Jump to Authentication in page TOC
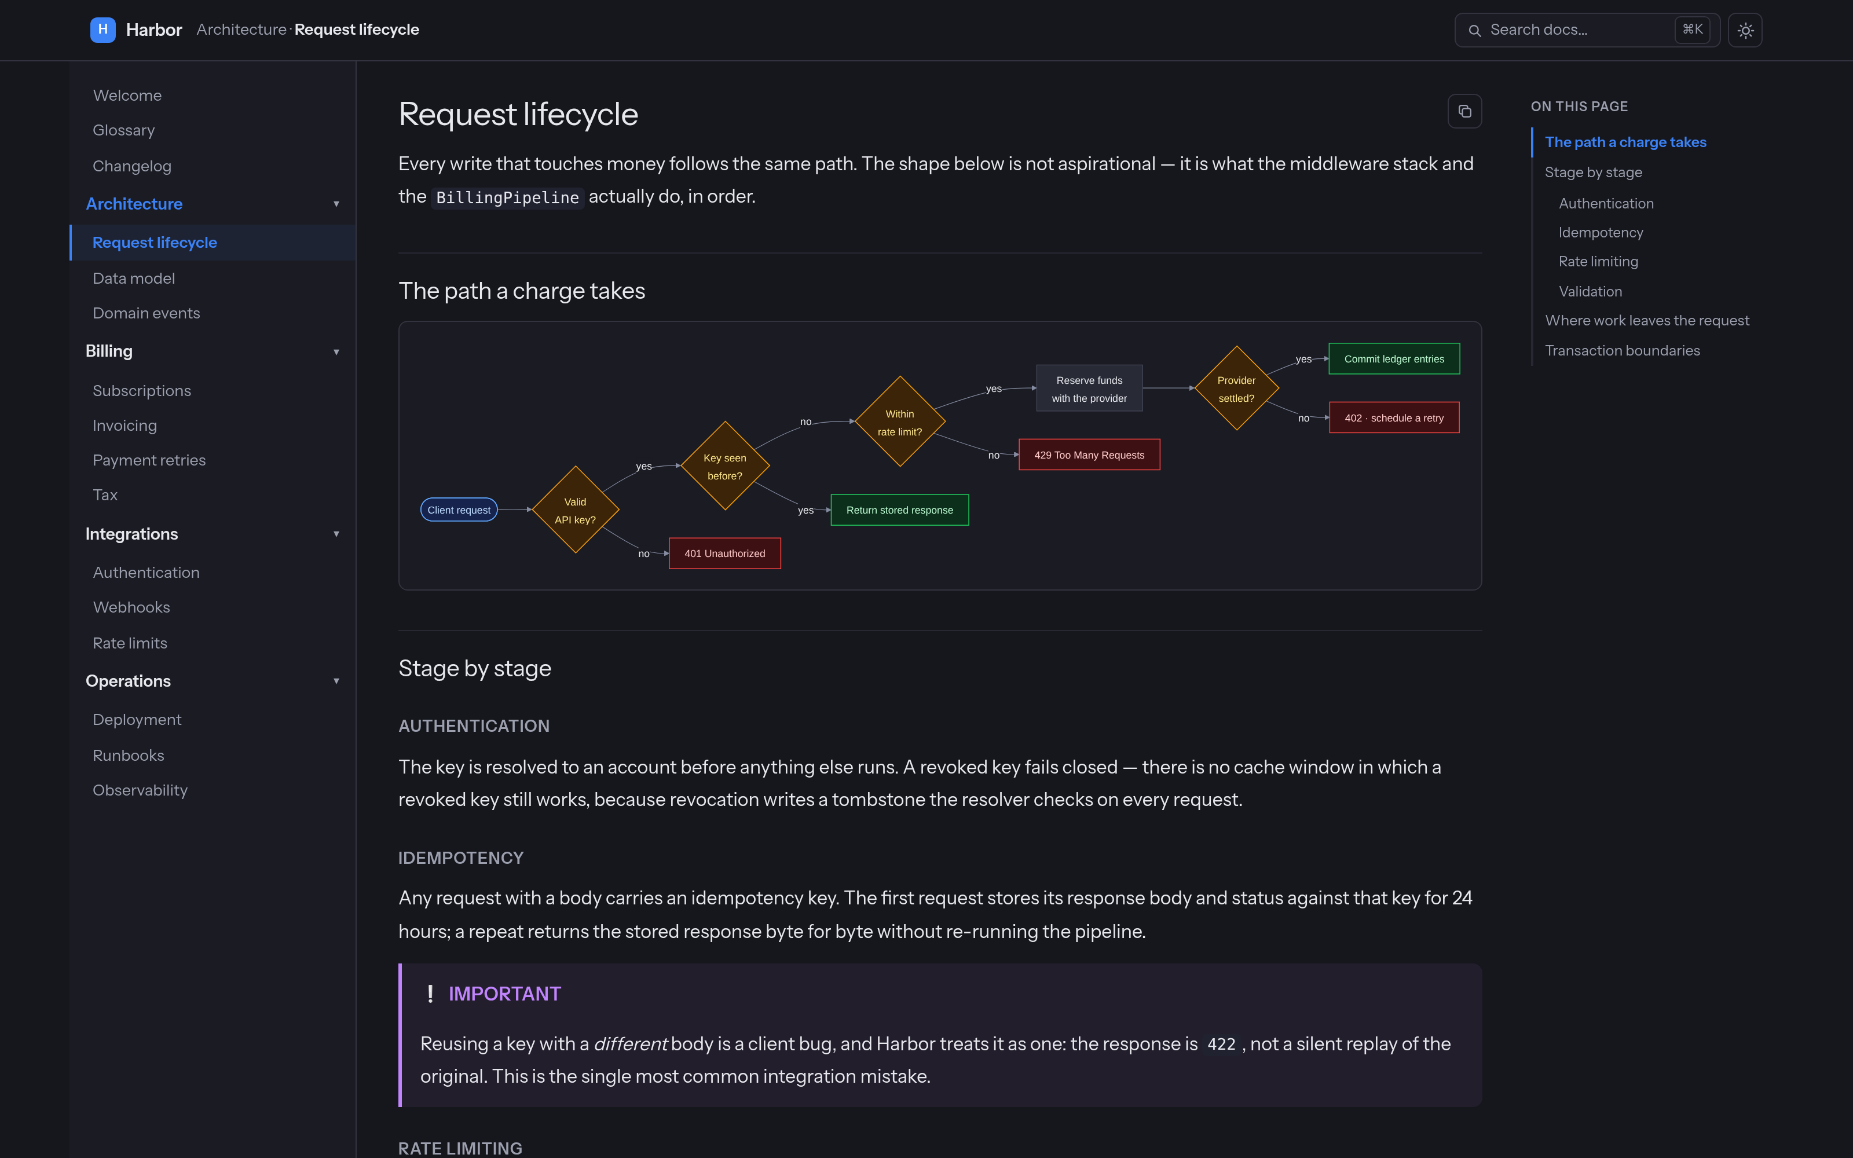 pos(1606,204)
